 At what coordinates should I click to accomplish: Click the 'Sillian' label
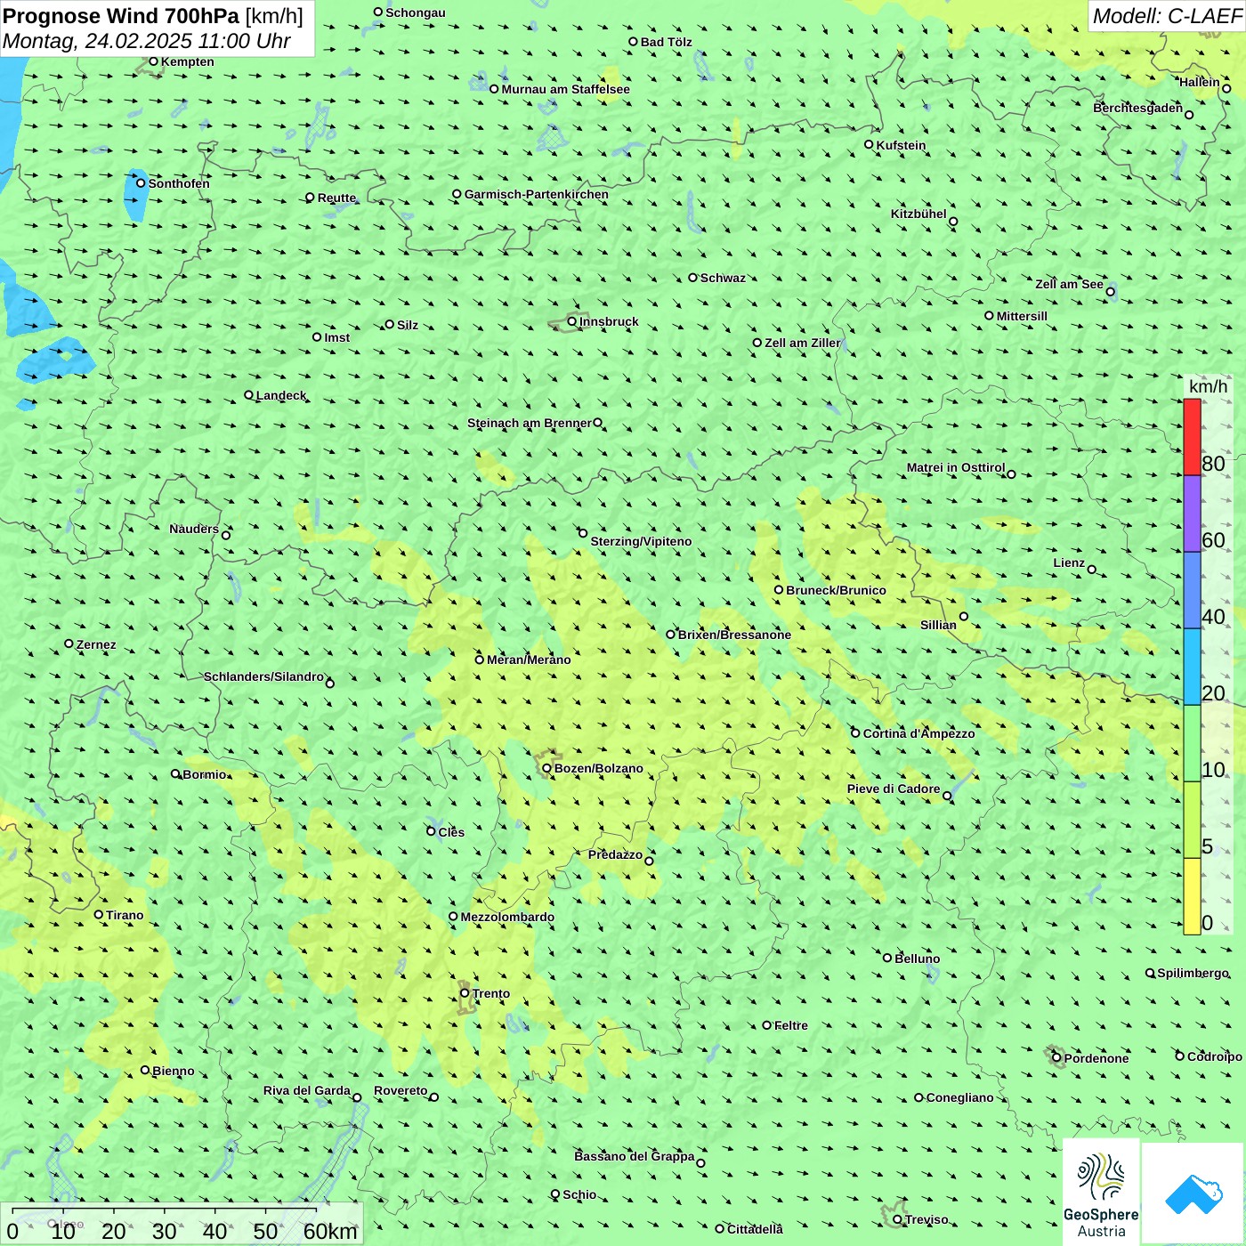[x=938, y=626]
